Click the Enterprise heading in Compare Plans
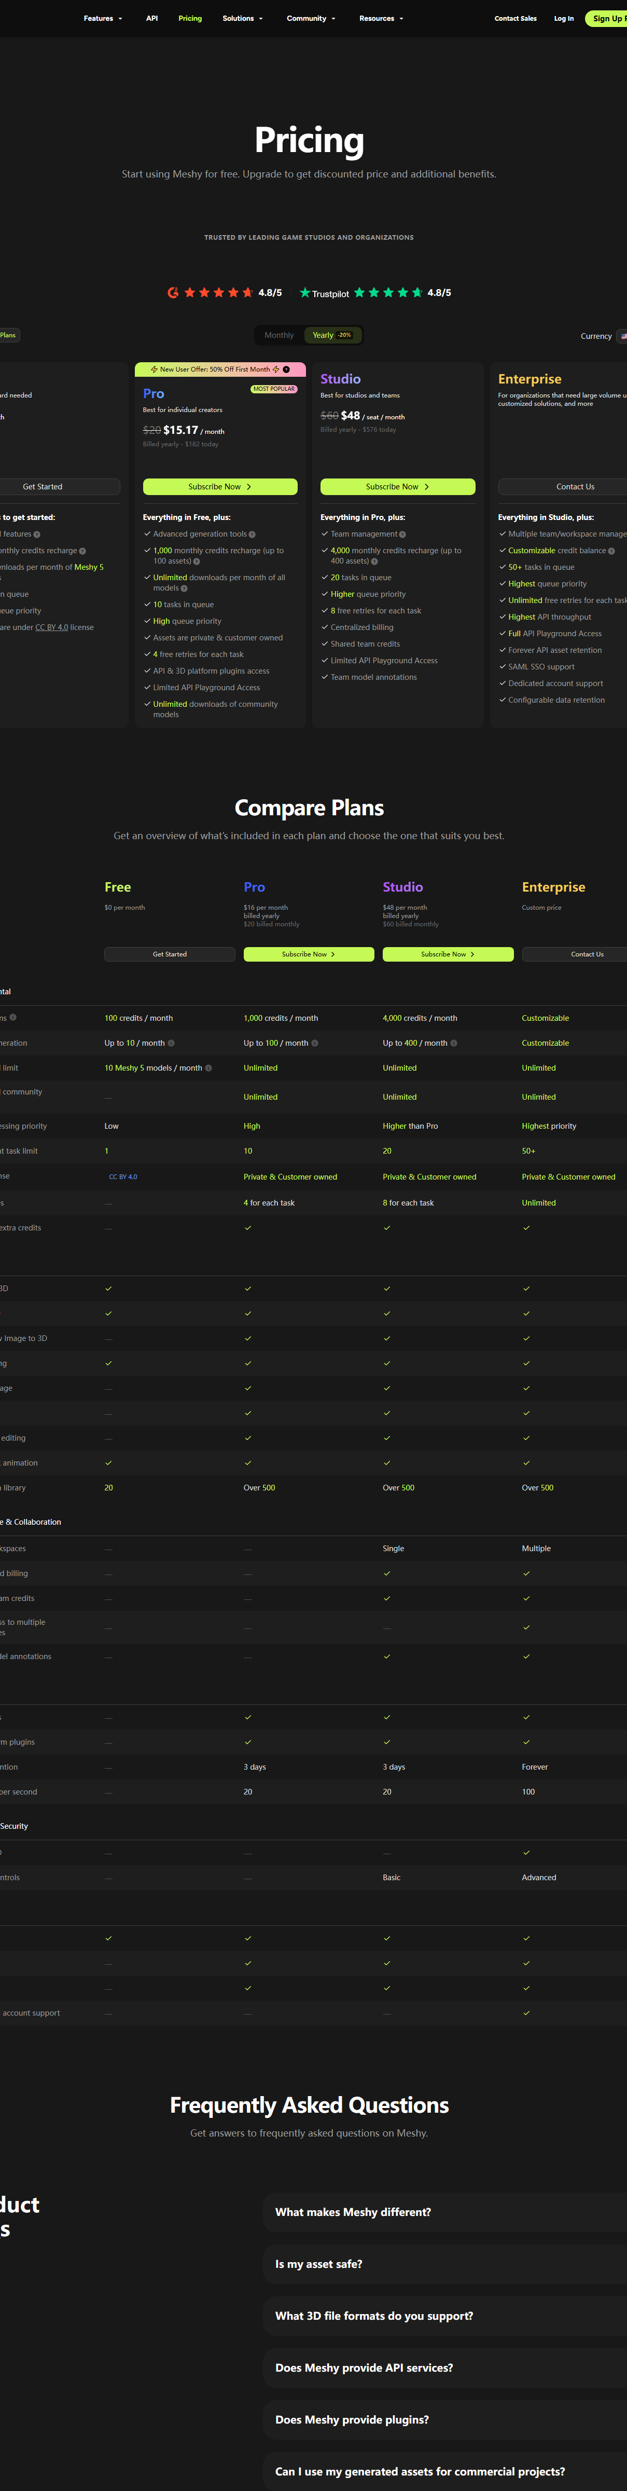Image resolution: width=627 pixels, height=2491 pixels. (x=553, y=887)
